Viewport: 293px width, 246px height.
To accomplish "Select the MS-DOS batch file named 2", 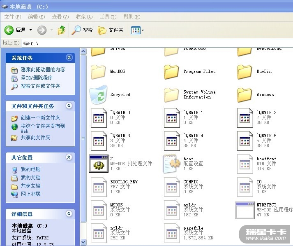I will (99, 164).
